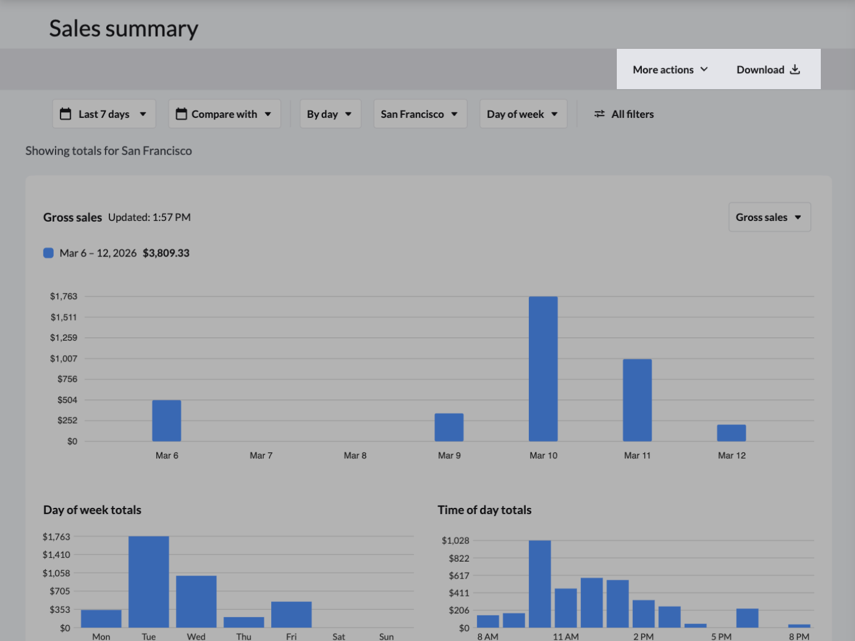Click the download arrow icon

[795, 70]
